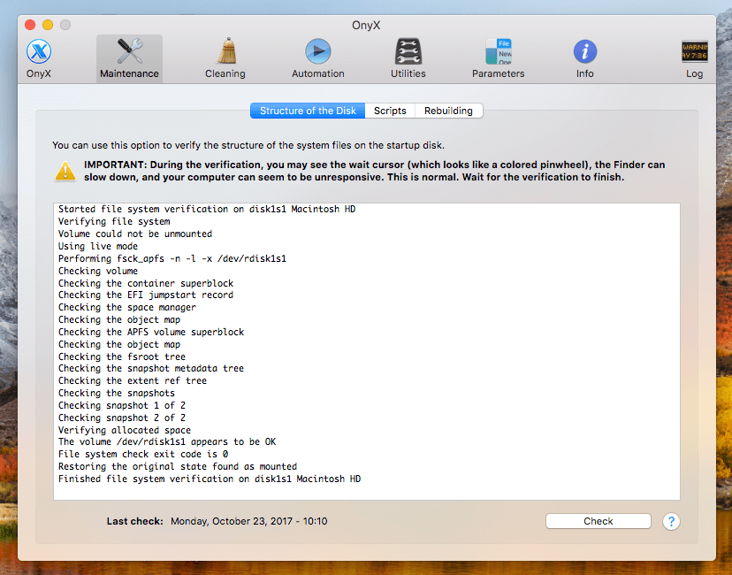Switch to Structure of the Disk tab

[308, 111]
